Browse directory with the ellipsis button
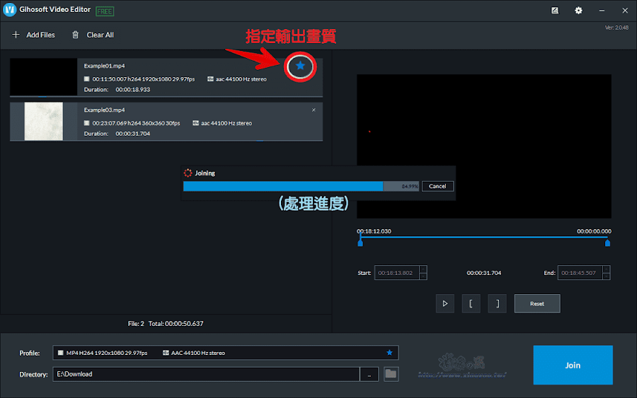Viewport: 637px width, 398px height. click(x=369, y=374)
